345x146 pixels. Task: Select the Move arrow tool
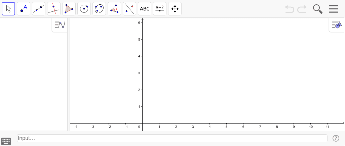[8, 9]
